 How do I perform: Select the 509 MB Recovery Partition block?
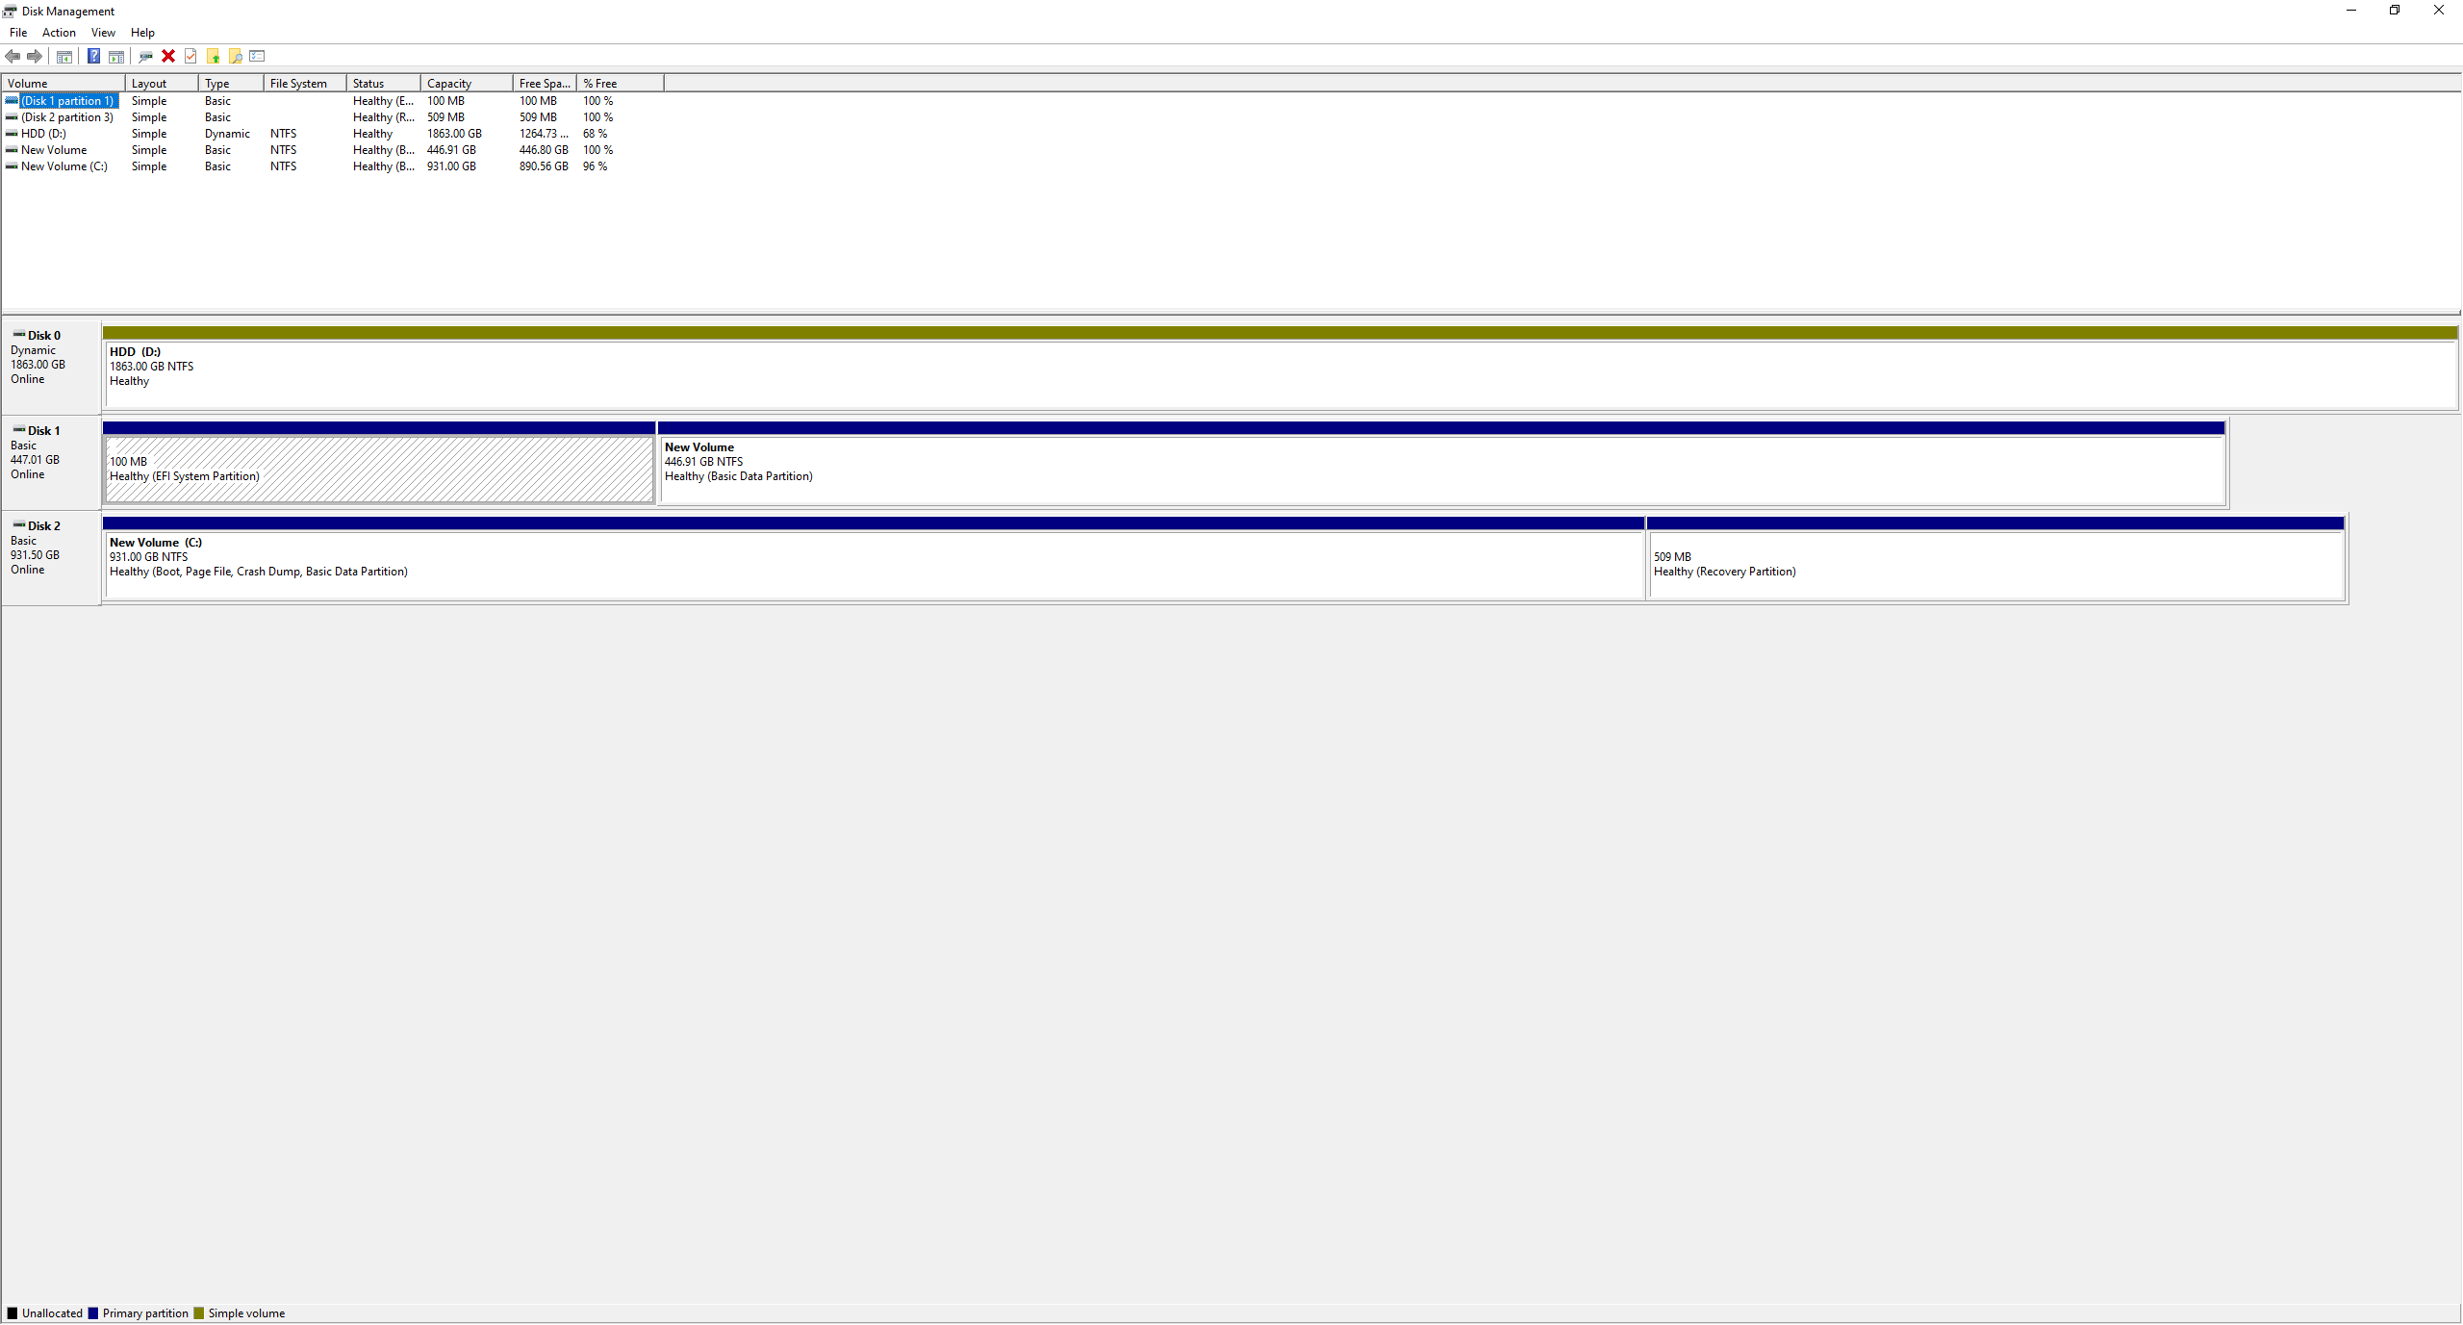tap(1995, 565)
